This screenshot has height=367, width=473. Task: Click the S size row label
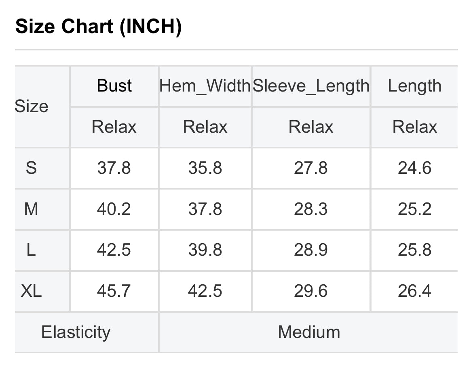[31, 168]
